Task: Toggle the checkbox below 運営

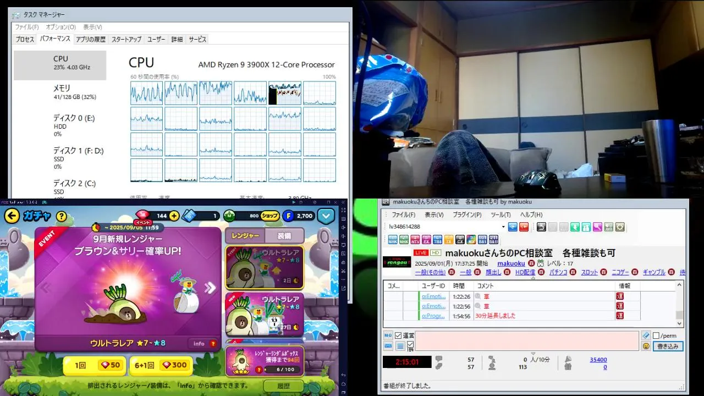Action: pos(410,344)
